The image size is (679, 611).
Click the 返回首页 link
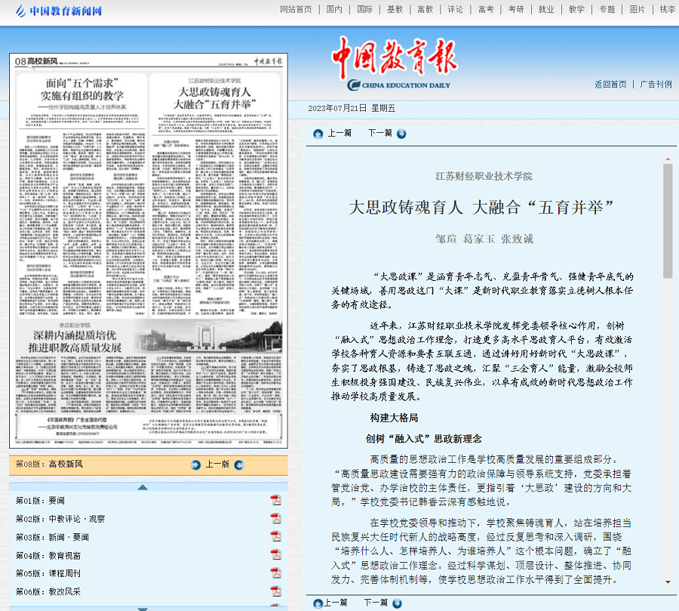(x=610, y=84)
